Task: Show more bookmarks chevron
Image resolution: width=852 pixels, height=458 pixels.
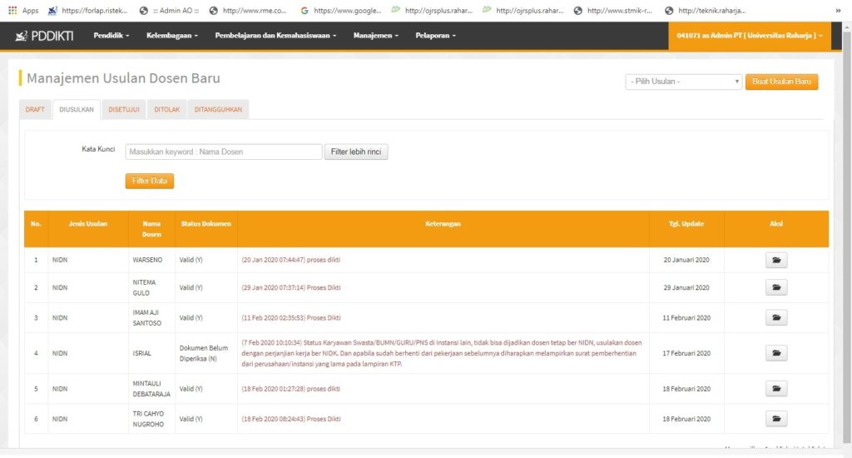Action: tap(837, 10)
